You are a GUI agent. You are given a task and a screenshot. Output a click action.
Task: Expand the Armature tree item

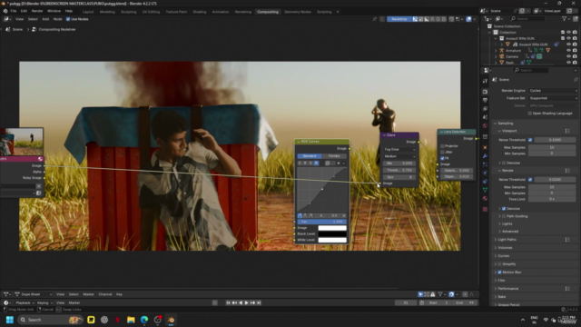click(x=497, y=51)
